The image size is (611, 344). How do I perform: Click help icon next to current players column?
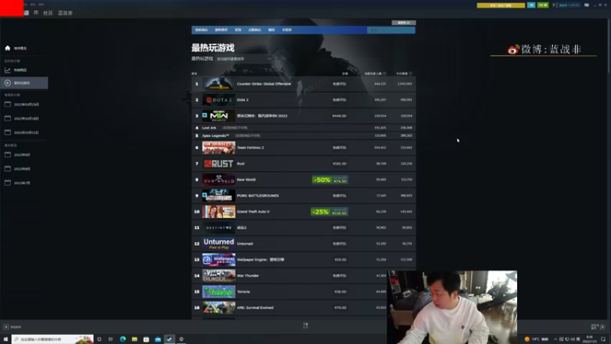385,73
